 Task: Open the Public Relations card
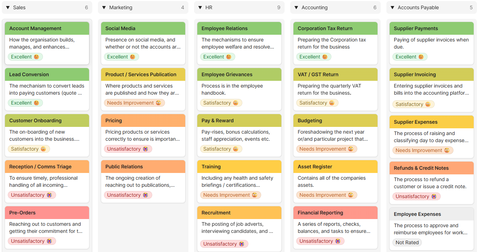click(124, 167)
